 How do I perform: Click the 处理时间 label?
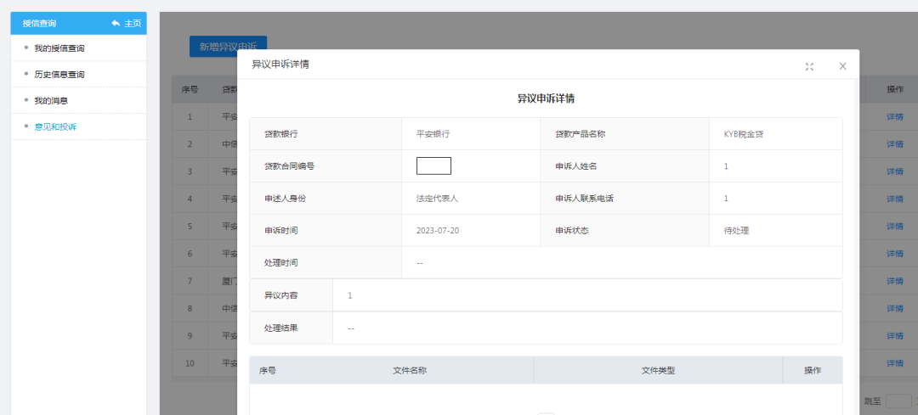click(x=281, y=262)
